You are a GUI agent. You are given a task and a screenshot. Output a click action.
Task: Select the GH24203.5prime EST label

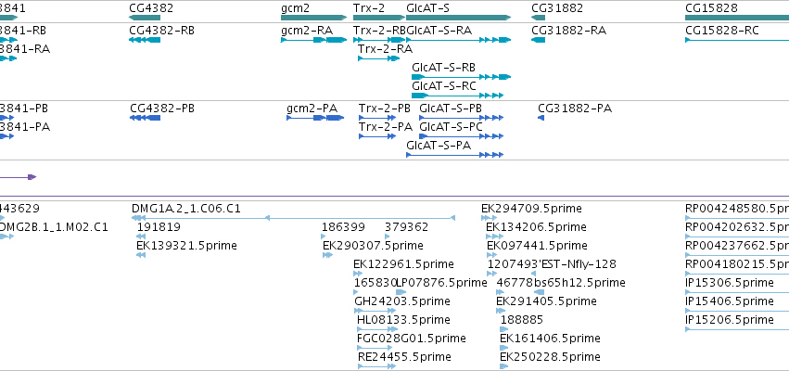tap(402, 302)
